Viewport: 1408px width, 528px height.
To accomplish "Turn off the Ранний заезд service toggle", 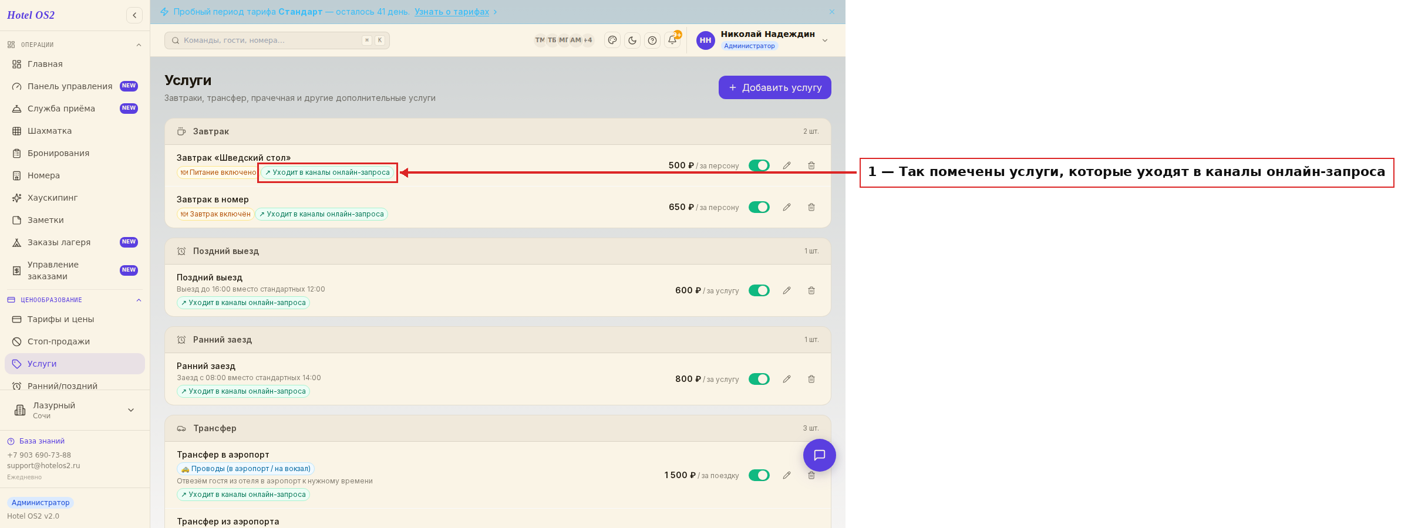I will pyautogui.click(x=759, y=379).
